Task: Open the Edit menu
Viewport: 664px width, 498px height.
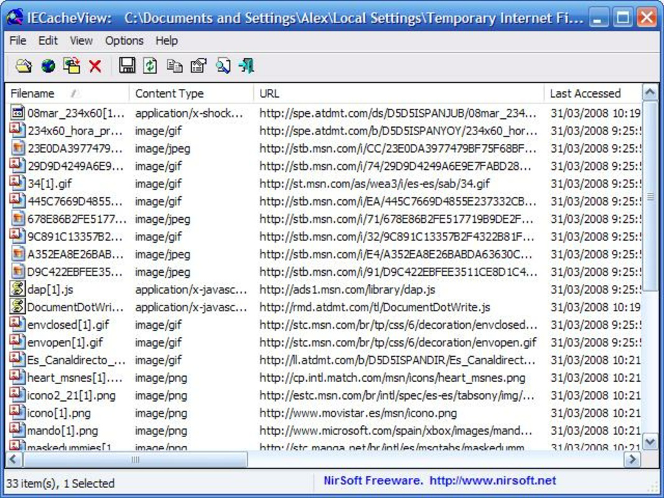Action: click(x=48, y=40)
